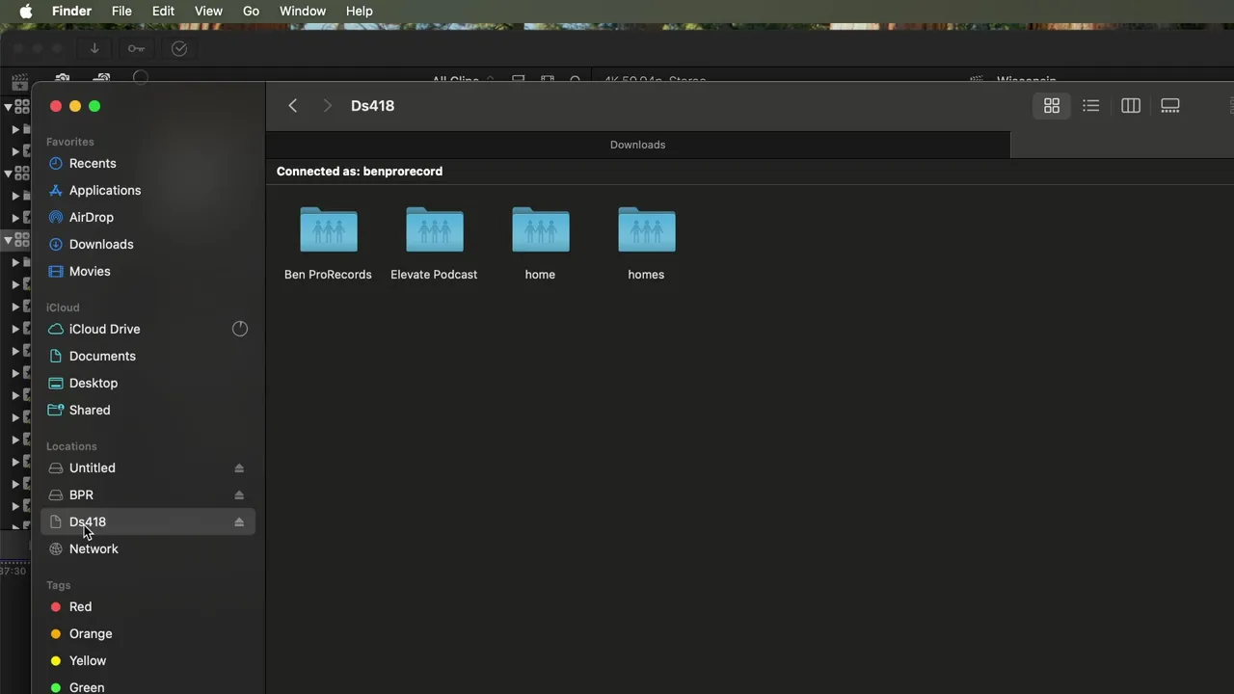Viewport: 1234px width, 694px height.
Task: Open the Edit menu
Action: 163,11
